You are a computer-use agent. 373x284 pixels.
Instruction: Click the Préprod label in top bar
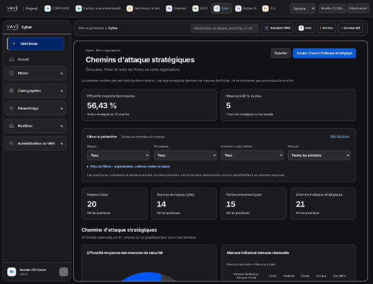click(x=31, y=9)
